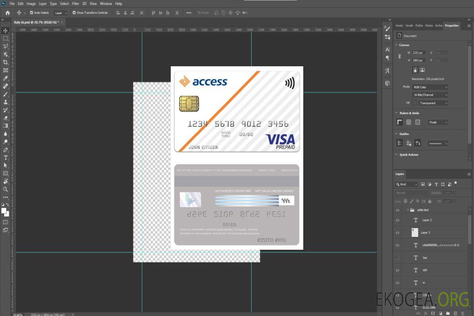
Task: Select the Dodge tool
Action: tap(5, 142)
